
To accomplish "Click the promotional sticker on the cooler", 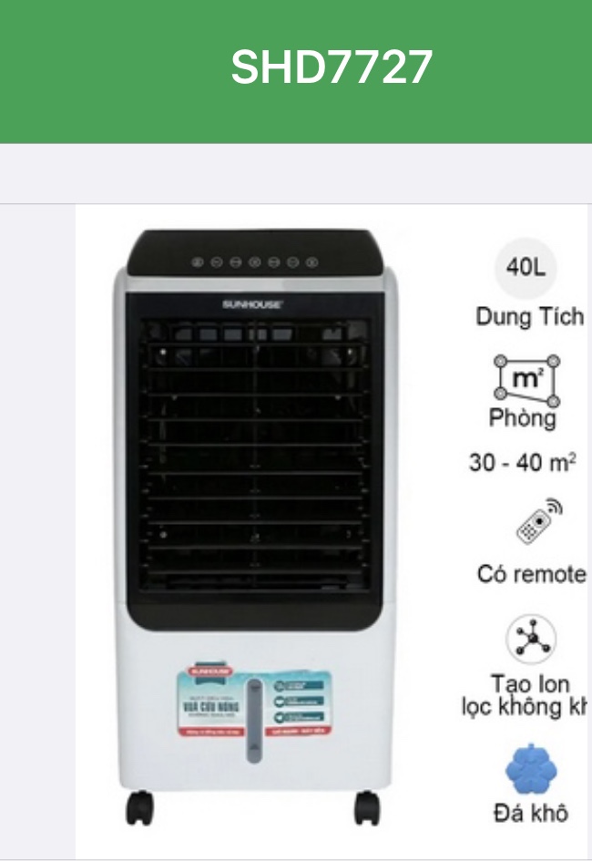I will (x=254, y=703).
